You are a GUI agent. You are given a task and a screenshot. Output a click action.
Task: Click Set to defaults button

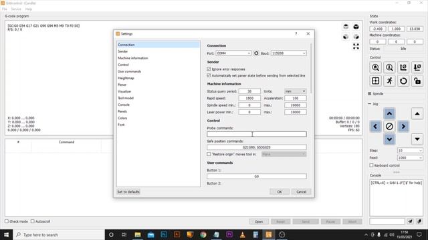(128, 192)
